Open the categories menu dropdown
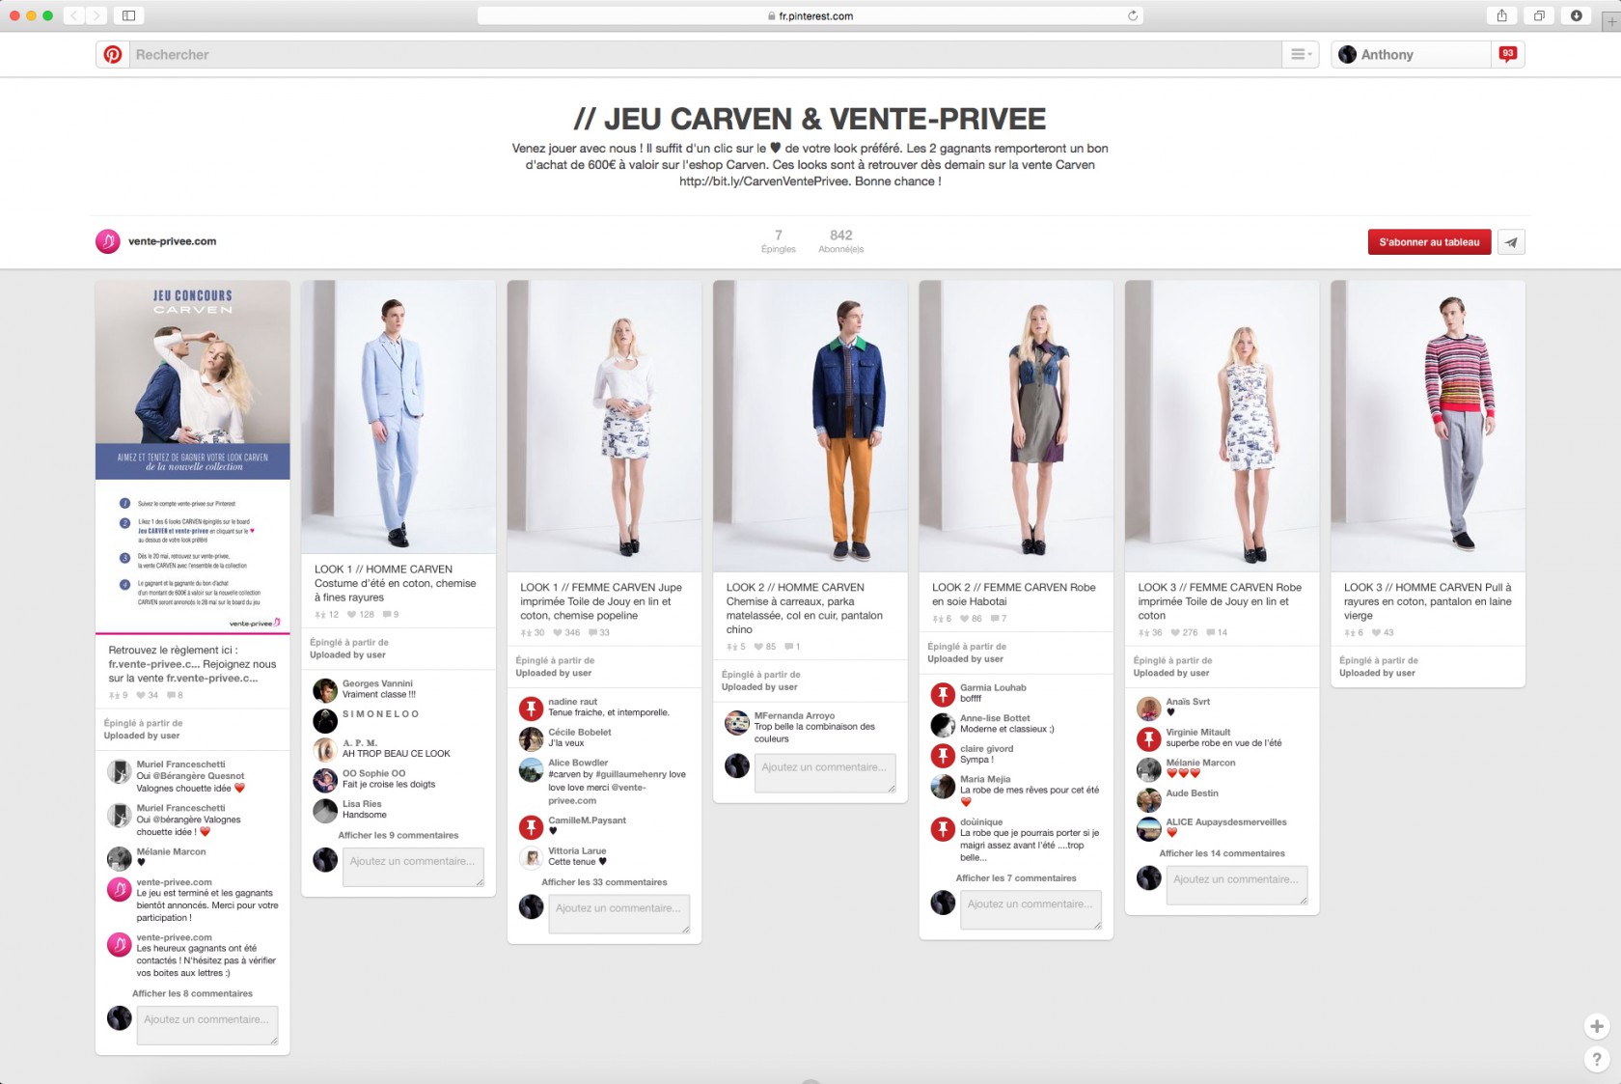Image resolution: width=1621 pixels, height=1084 pixels. (1301, 55)
